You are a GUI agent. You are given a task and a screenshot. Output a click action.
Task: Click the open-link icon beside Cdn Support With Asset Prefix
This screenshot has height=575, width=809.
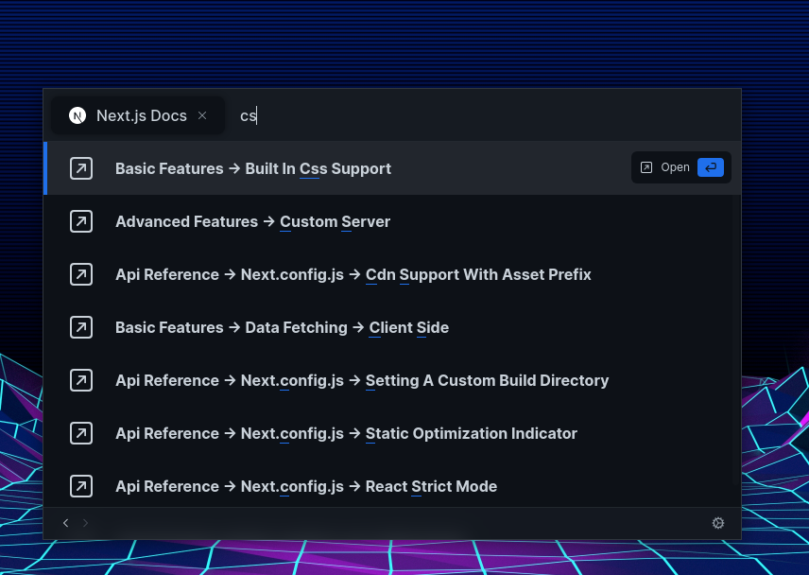(x=81, y=274)
